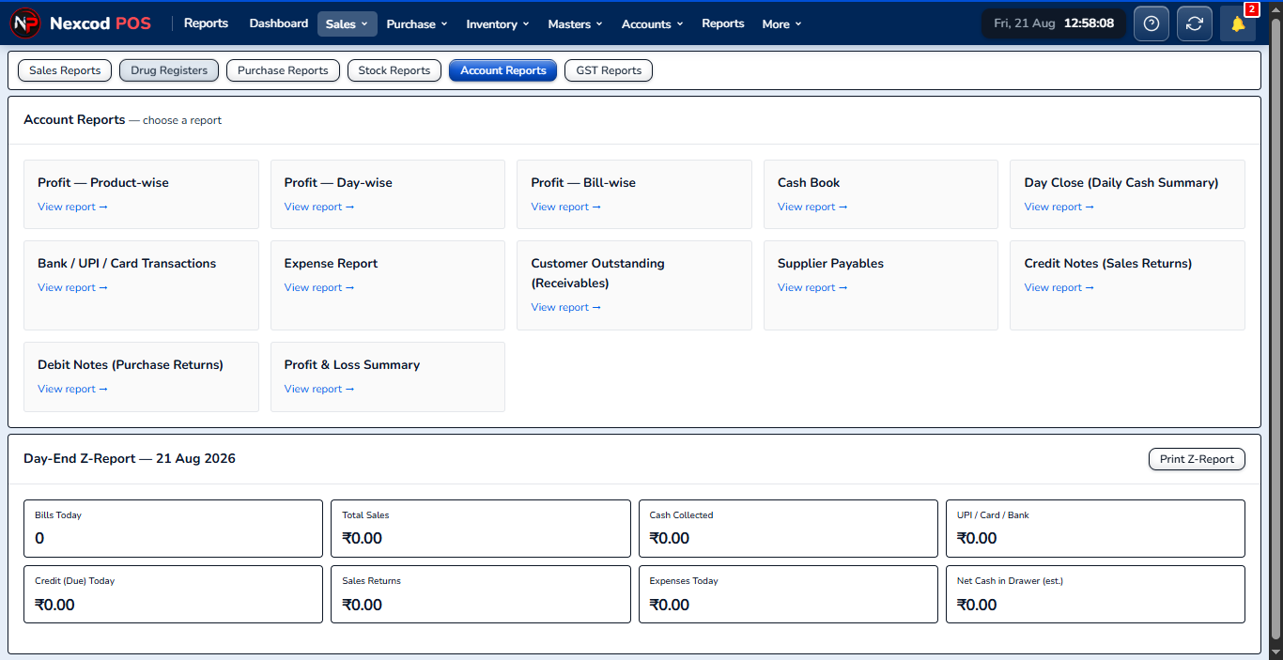Select the Credit (Due) Today stat box
This screenshot has height=660, width=1283.
pos(173,594)
